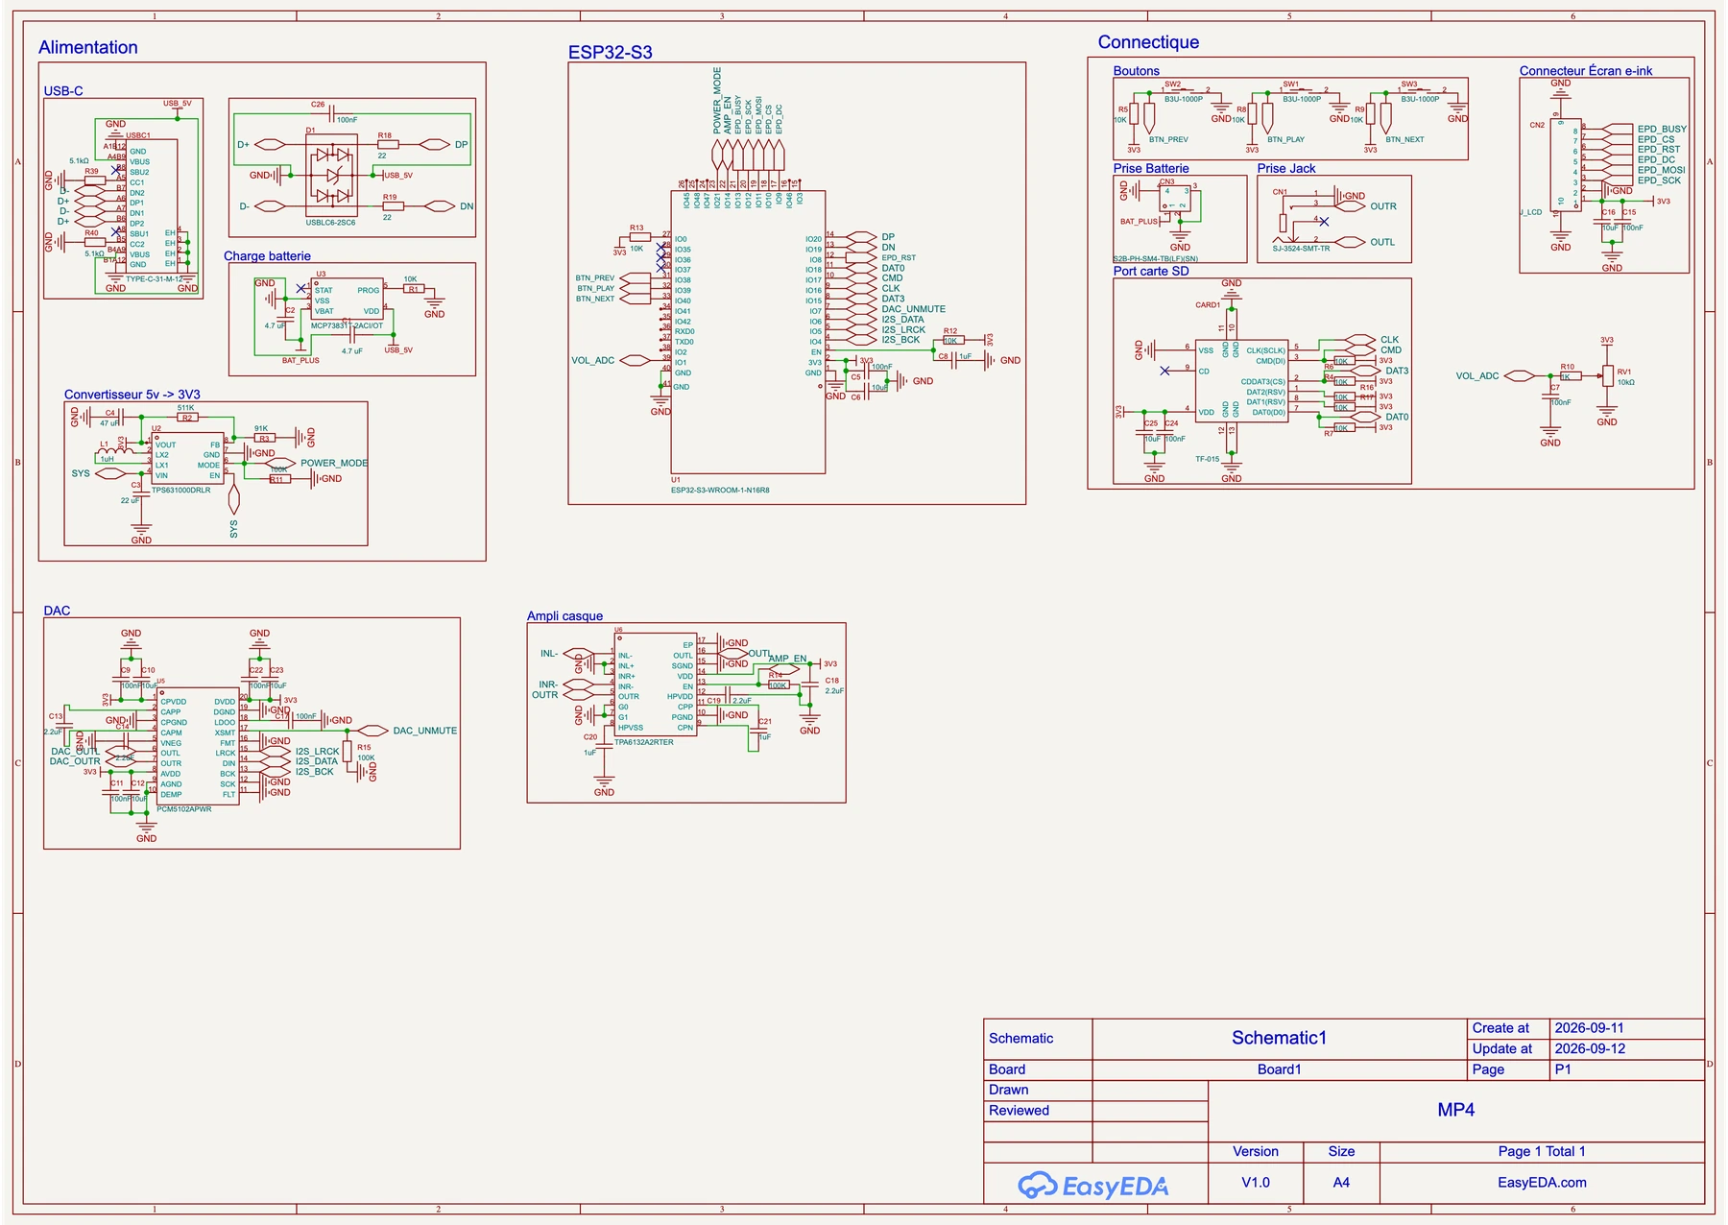Click the BAT_PLUS label in Charge batterie block

tap(300, 361)
